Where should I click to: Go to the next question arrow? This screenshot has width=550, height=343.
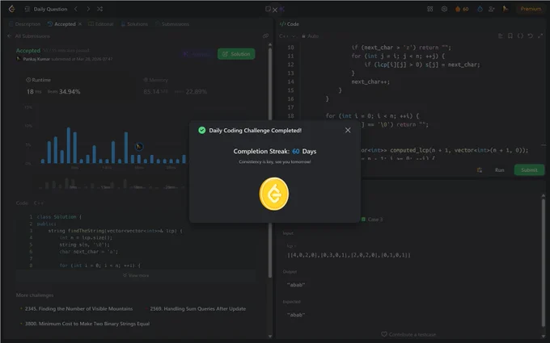tap(87, 9)
